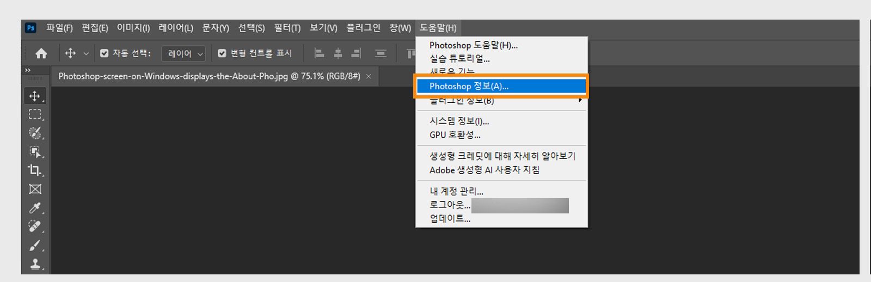This screenshot has height=282, width=871.
Task: Open the 이미지(I) menu
Action: coord(133,28)
